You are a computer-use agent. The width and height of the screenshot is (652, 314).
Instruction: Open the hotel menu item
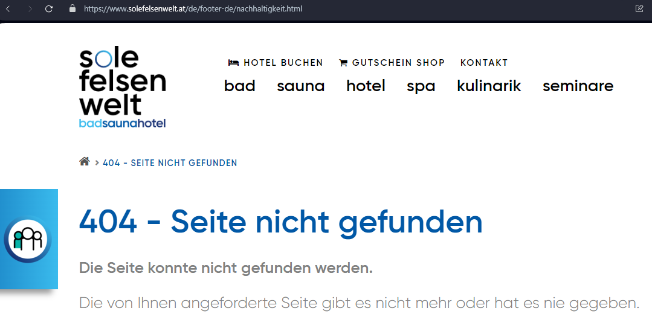[366, 86]
